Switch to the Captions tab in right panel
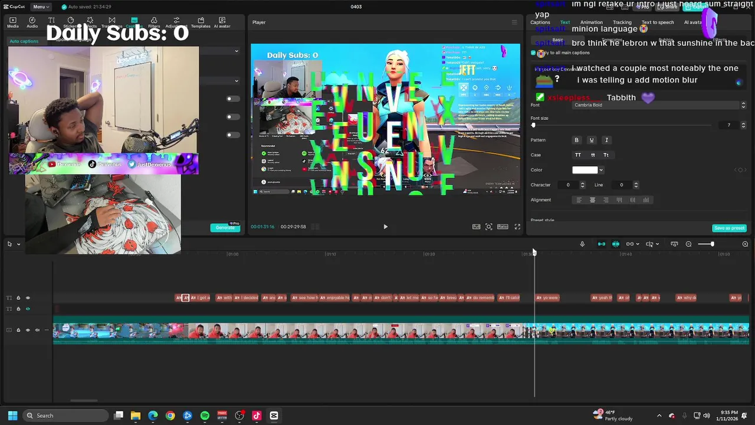The width and height of the screenshot is (755, 425). 540,22
